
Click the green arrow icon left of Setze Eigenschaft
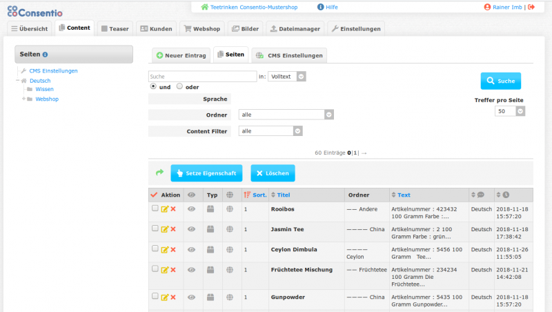tap(159, 173)
